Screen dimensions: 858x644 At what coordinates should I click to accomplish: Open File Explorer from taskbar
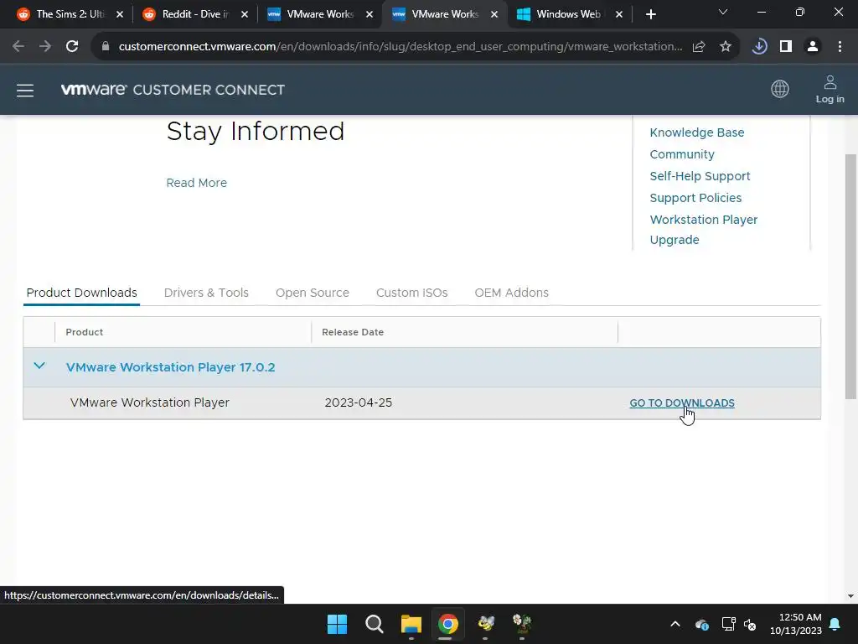[x=411, y=624]
